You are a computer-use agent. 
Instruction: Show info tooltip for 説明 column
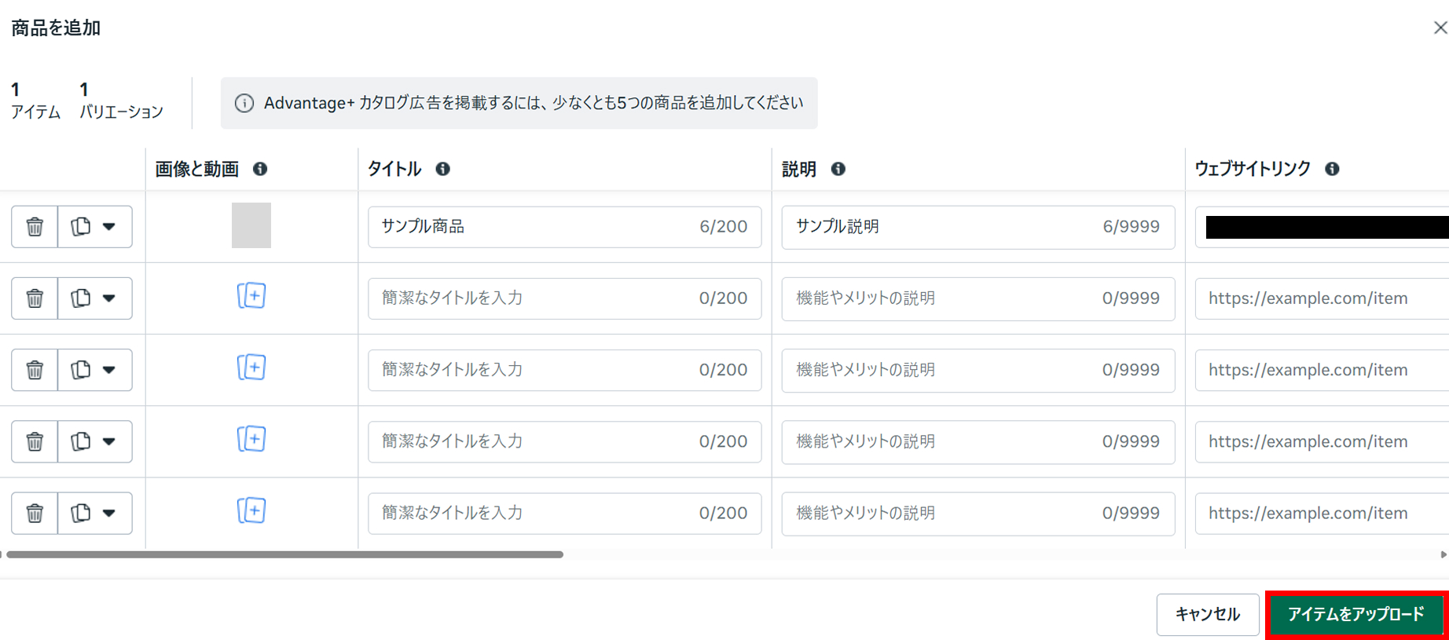(838, 169)
